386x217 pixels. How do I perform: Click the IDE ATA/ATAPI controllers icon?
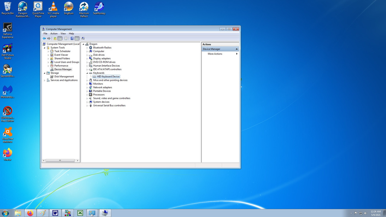[x=90, y=69]
